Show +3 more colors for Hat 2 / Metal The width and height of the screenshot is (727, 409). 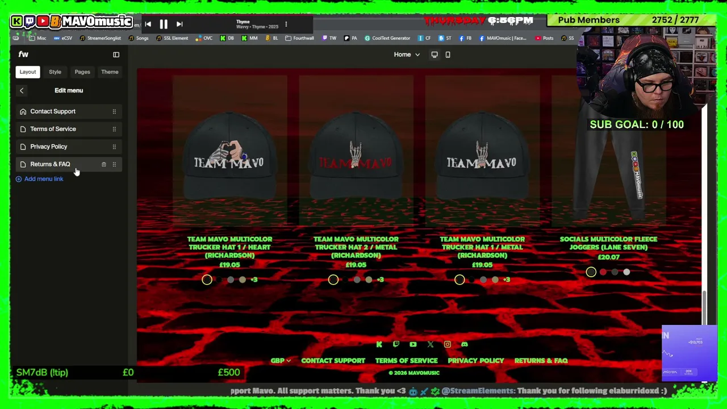pyautogui.click(x=381, y=279)
